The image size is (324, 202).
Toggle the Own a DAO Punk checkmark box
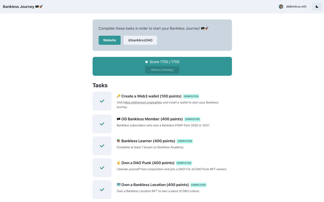pos(102,167)
